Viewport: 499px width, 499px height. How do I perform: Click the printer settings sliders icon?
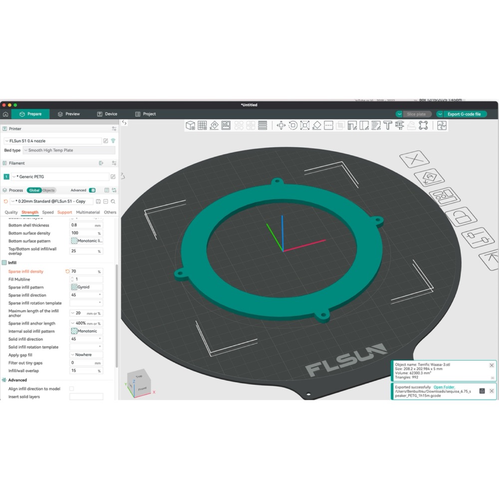pos(114,129)
